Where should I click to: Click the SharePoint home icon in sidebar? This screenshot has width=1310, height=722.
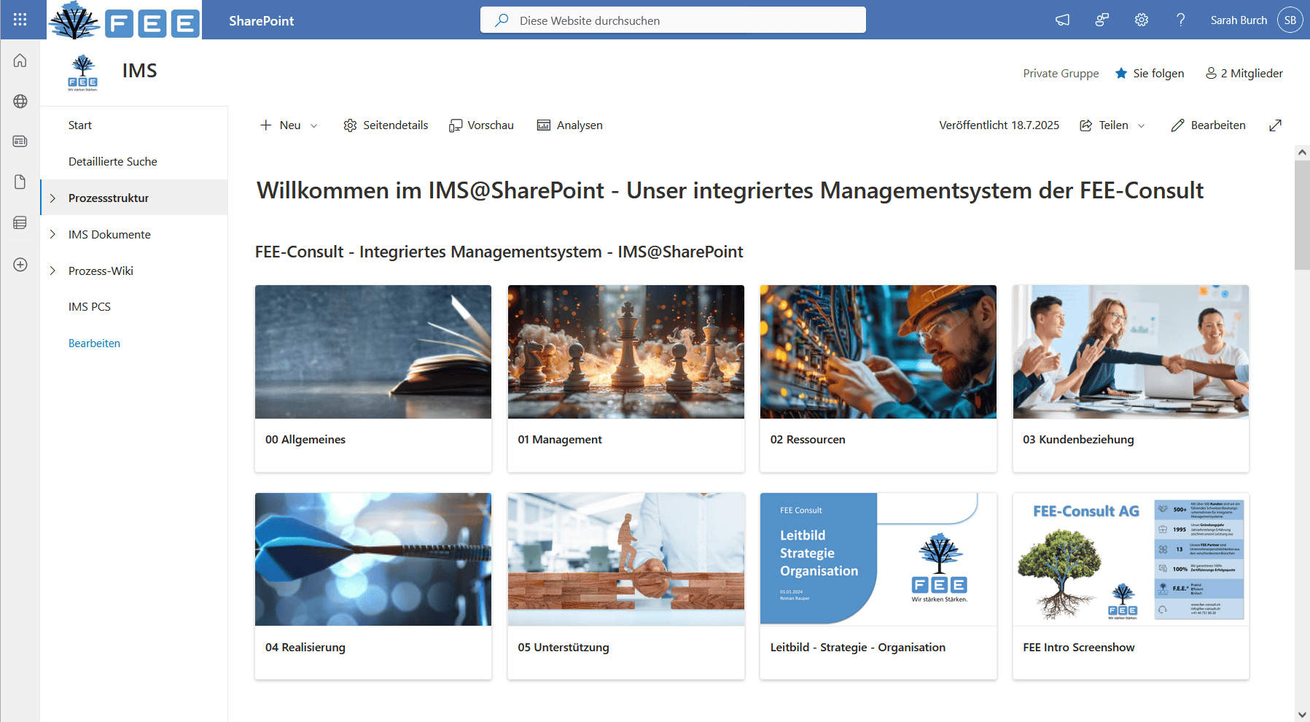(x=20, y=61)
